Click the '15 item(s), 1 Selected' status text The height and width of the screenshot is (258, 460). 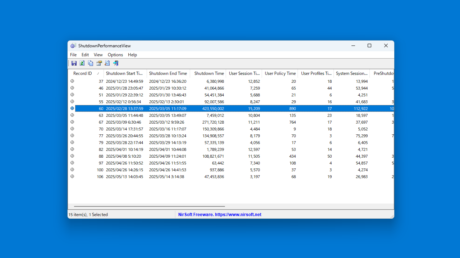pyautogui.click(x=88, y=215)
